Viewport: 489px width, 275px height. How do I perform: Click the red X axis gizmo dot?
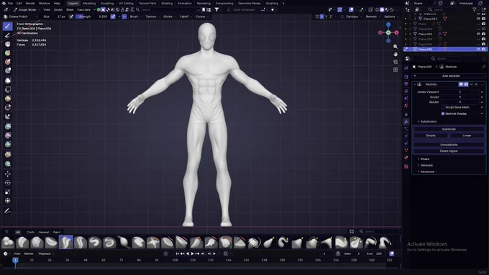396,32
